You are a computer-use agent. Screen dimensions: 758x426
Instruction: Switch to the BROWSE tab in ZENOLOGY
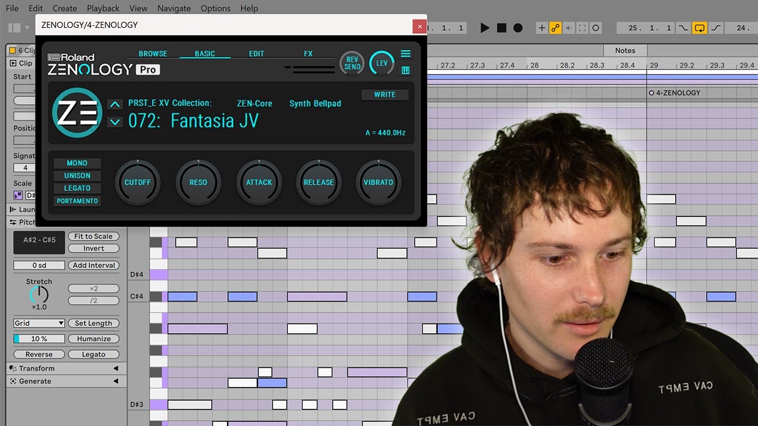pyautogui.click(x=153, y=54)
